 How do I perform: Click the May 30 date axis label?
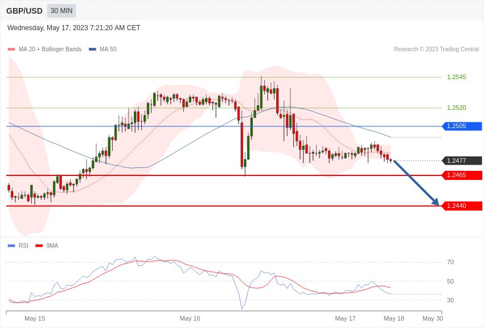pos(432,318)
